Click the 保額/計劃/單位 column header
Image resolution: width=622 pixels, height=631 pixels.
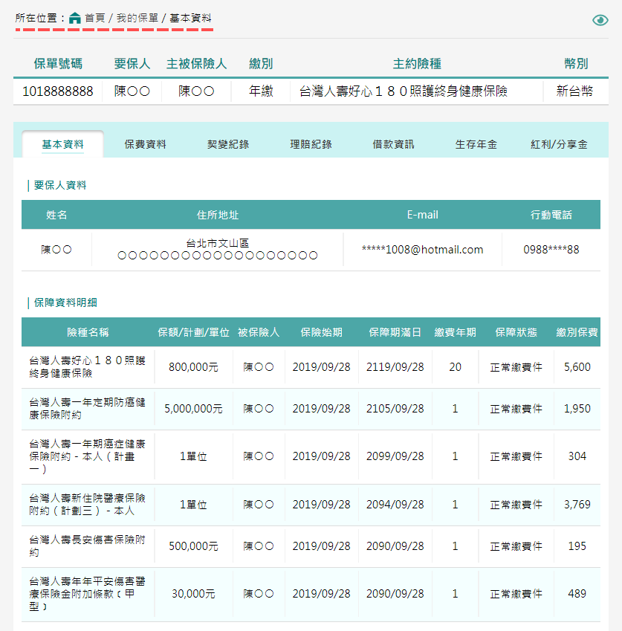(193, 332)
